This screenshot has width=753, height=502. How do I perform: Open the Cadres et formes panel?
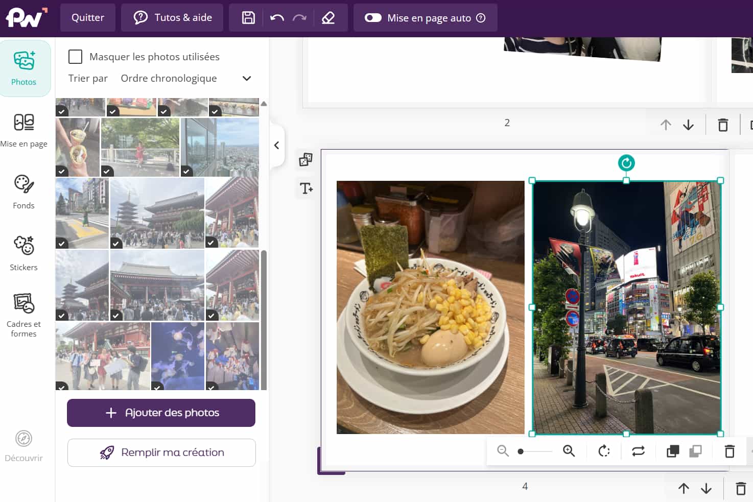[x=23, y=313]
